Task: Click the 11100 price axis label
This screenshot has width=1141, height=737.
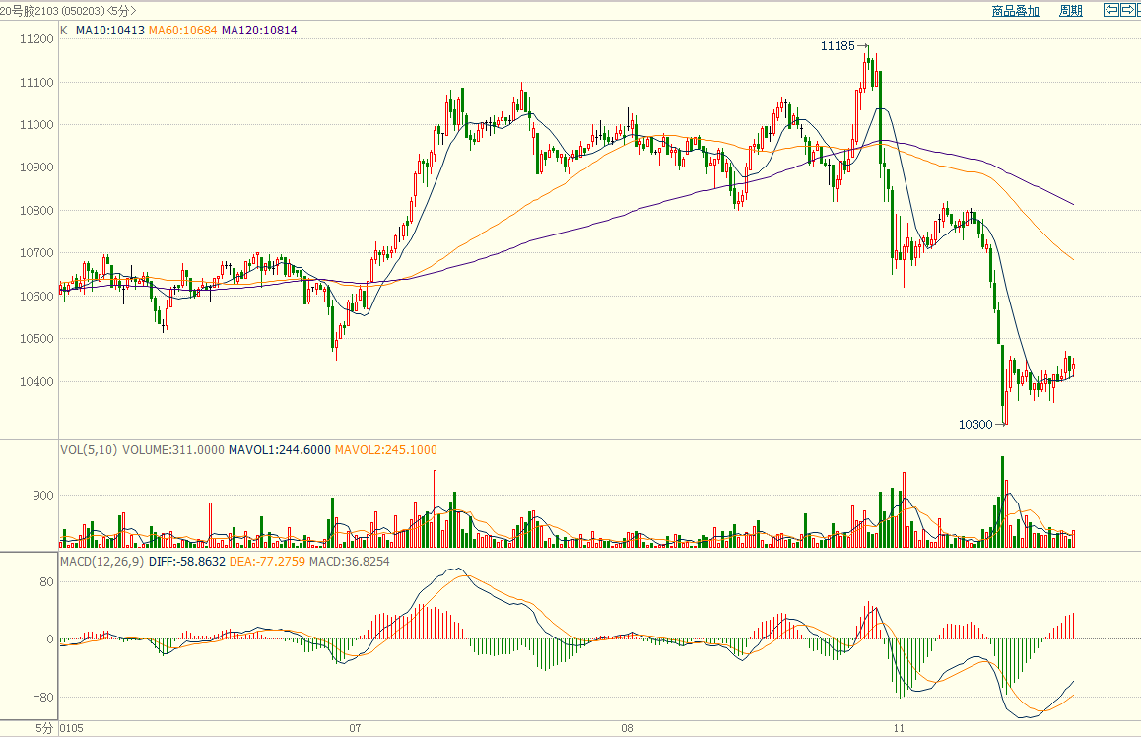Action: pos(36,83)
